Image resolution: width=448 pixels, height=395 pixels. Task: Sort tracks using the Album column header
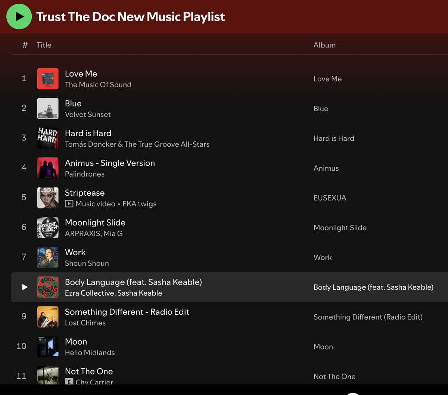[324, 45]
